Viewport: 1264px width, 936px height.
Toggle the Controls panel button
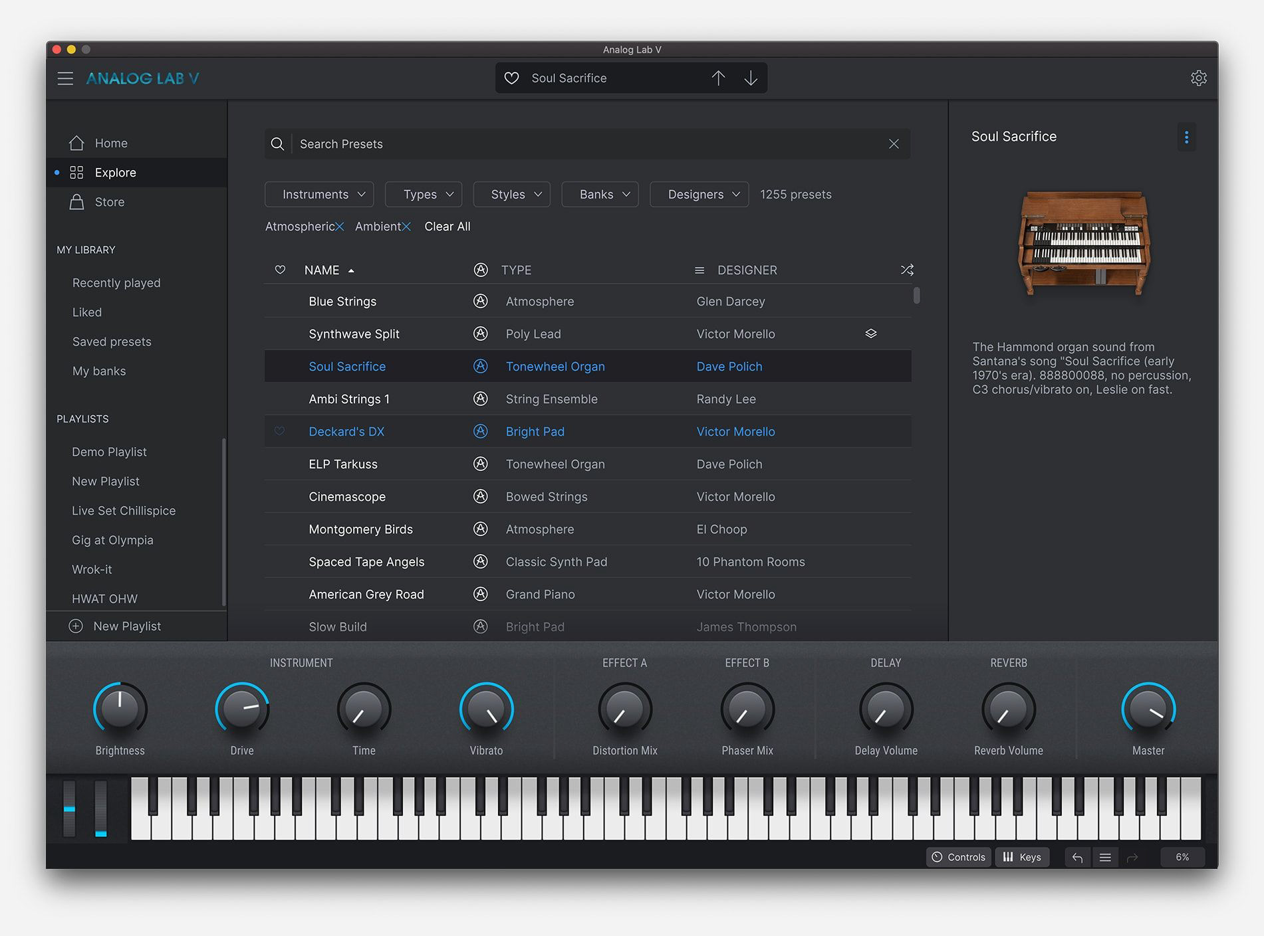(x=958, y=858)
